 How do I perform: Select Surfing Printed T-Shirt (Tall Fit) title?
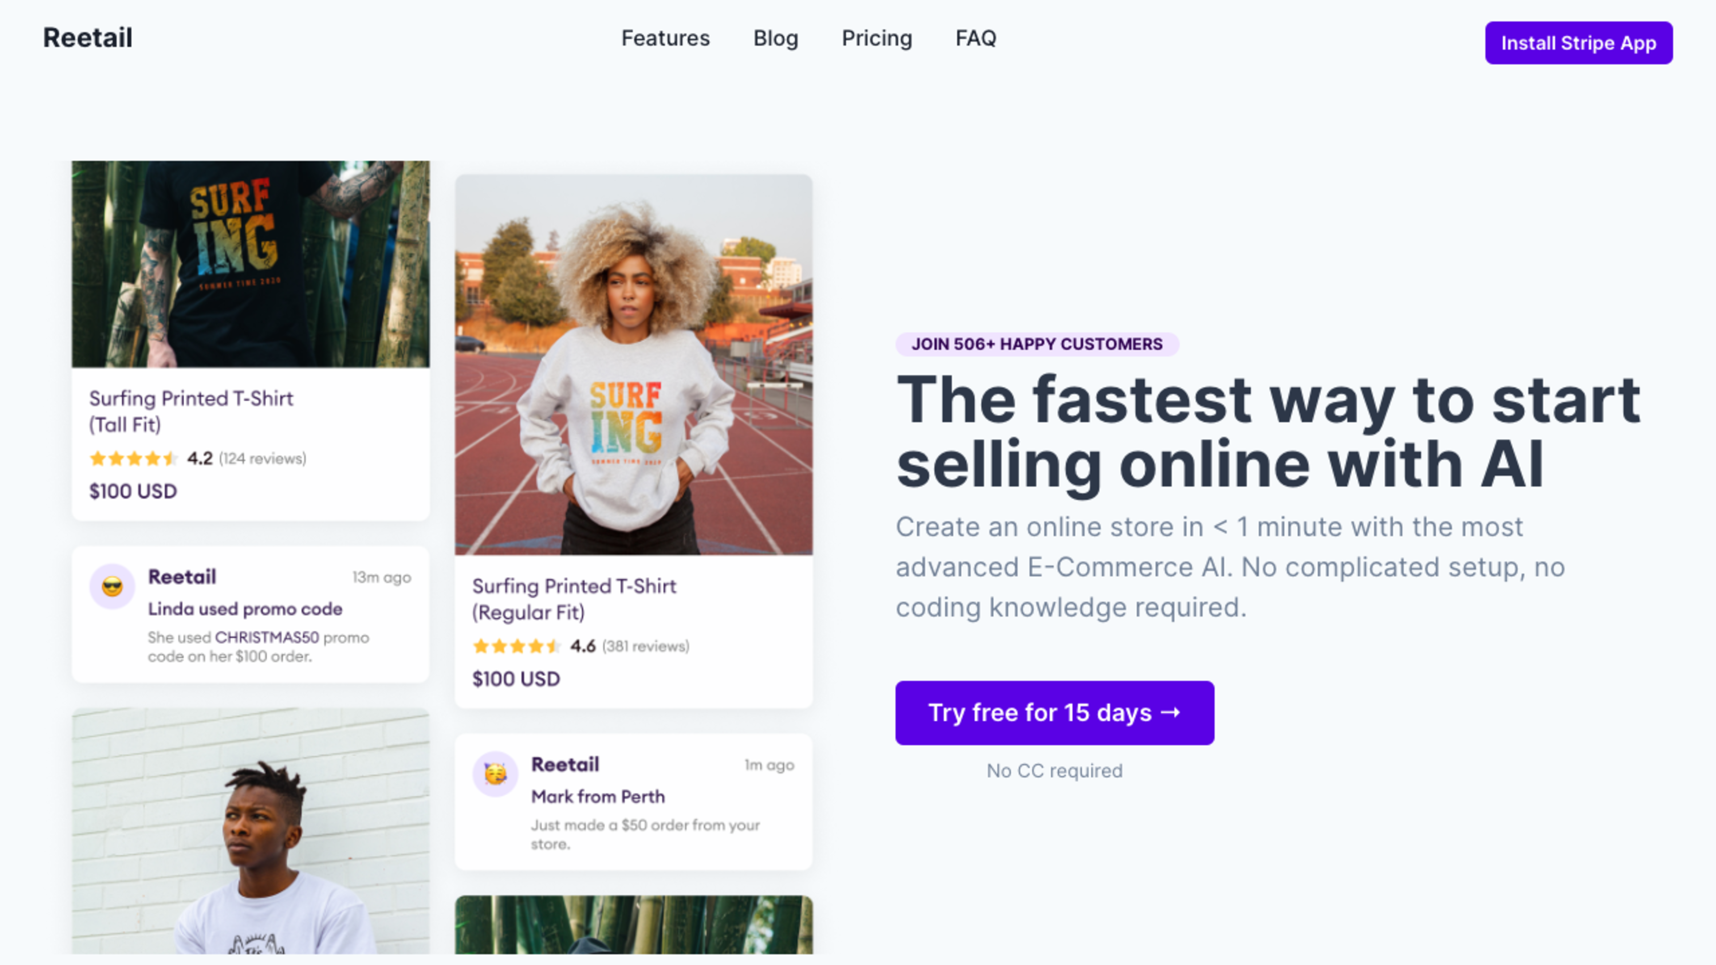(191, 411)
